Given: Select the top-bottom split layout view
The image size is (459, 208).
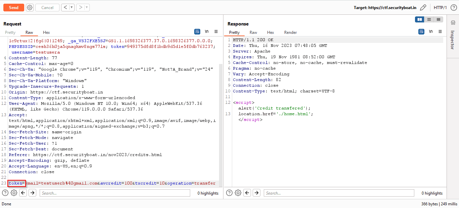Looking at the screenshot, I should click(x=429, y=19).
